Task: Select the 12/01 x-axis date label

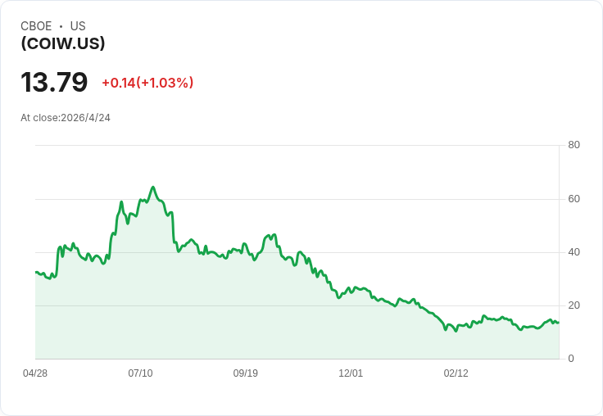Action: click(x=351, y=373)
